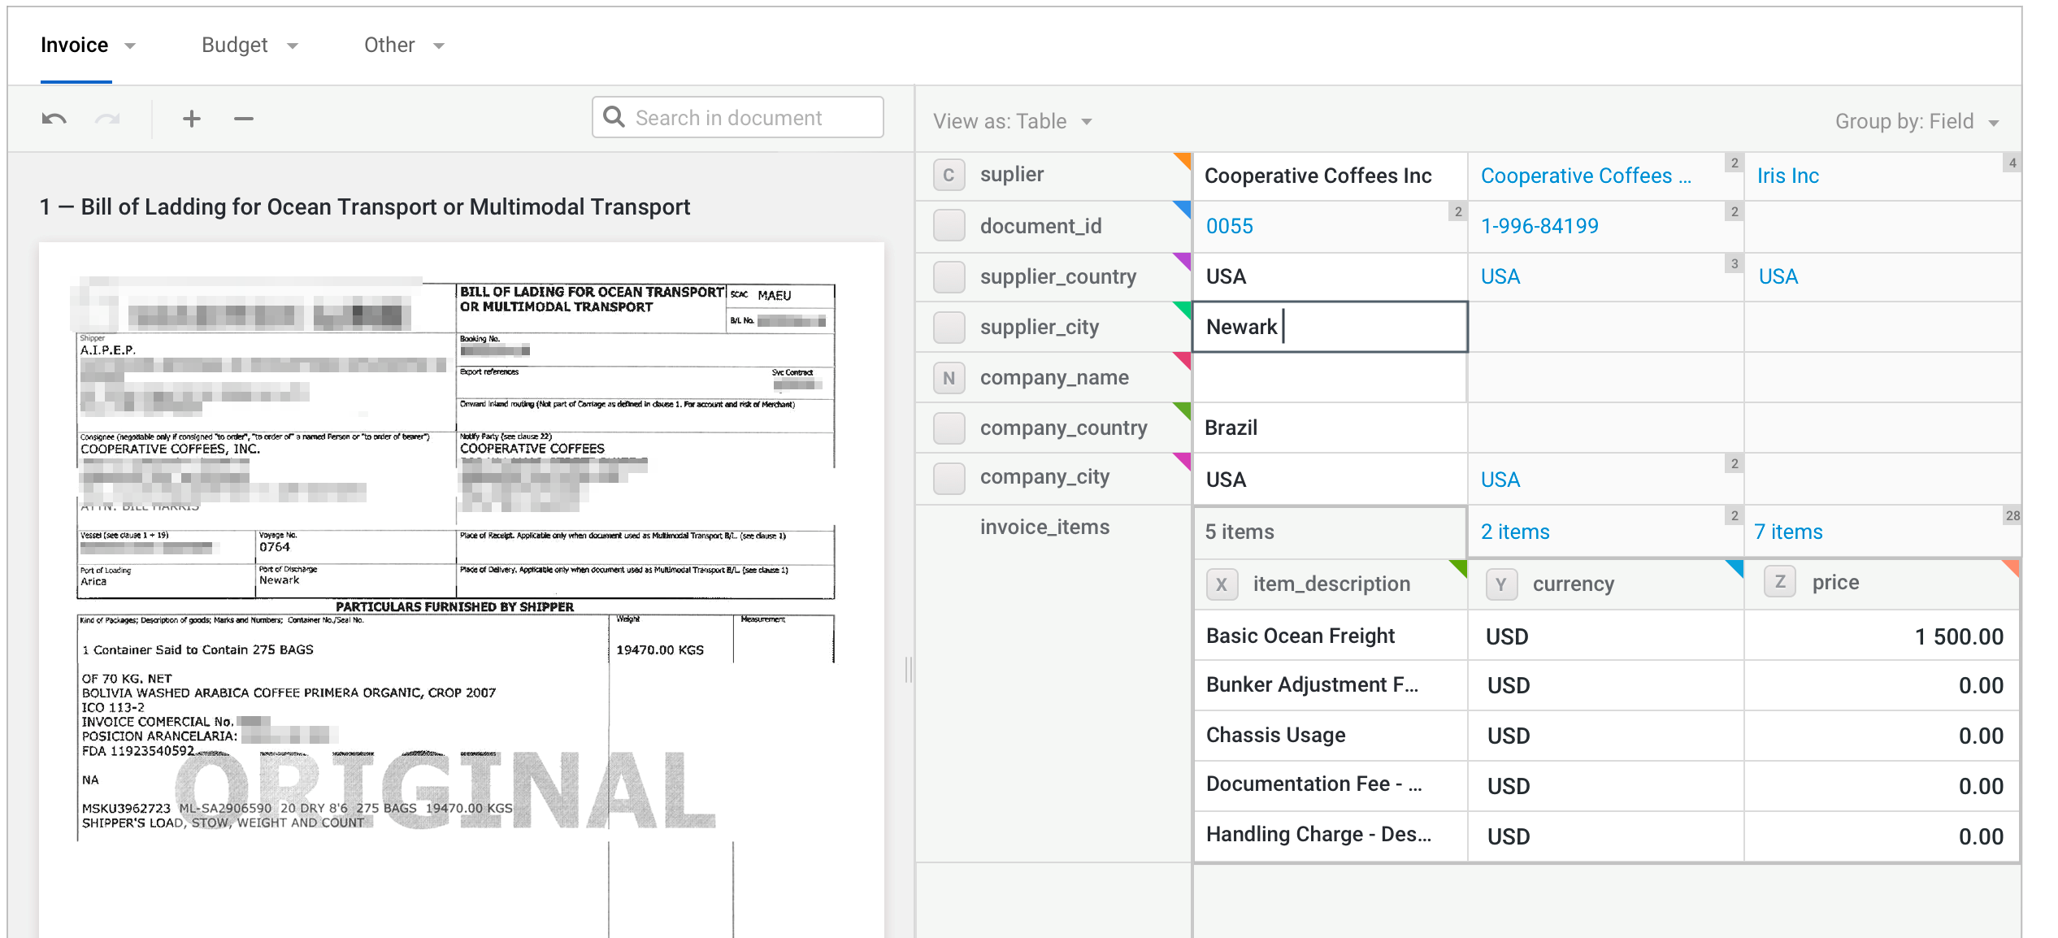Click the bill of lading document preview
This screenshot has height=938, width=2058.
coord(461,589)
